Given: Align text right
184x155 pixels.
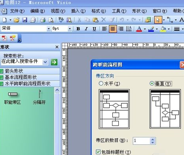Looking at the screenshot, I should pos(121,29).
